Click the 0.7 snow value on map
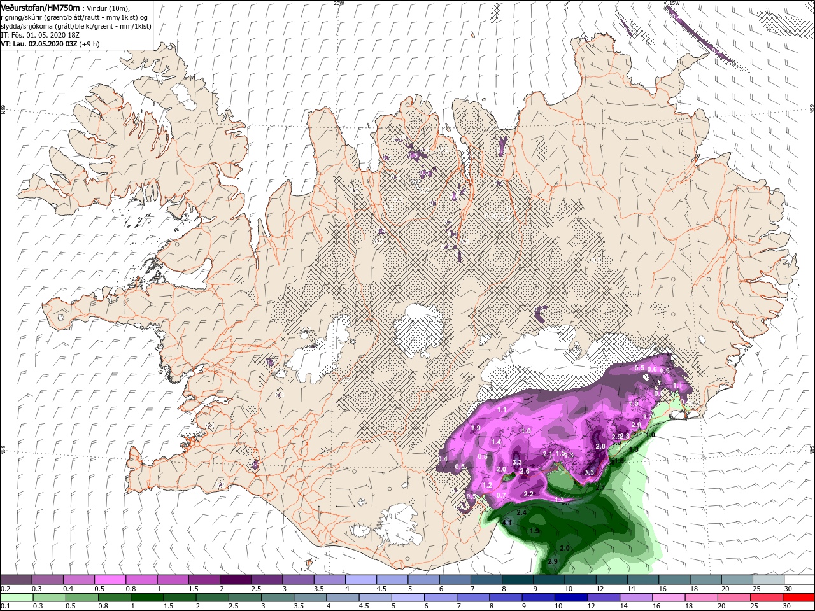 click(501, 495)
